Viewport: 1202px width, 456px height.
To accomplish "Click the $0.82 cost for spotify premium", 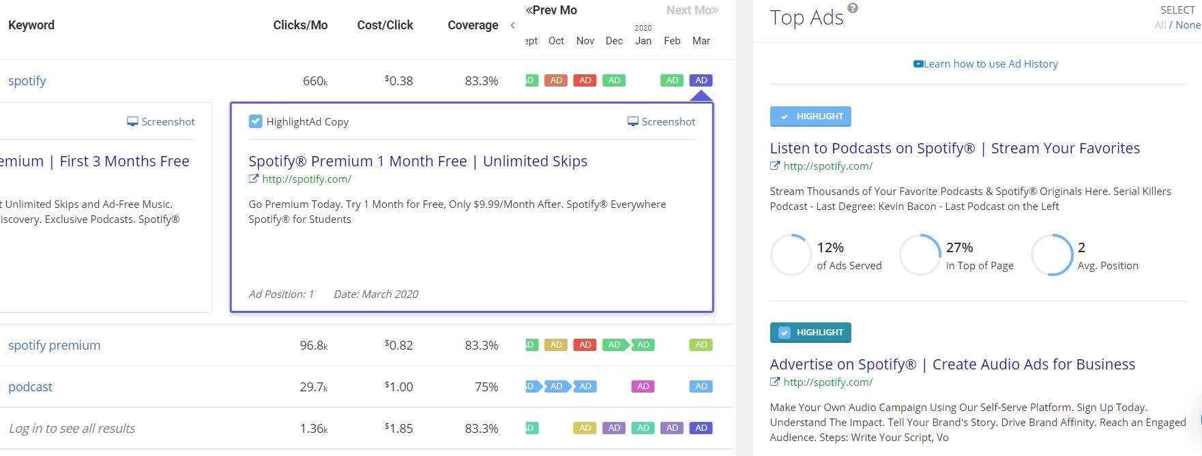I will 399,345.
